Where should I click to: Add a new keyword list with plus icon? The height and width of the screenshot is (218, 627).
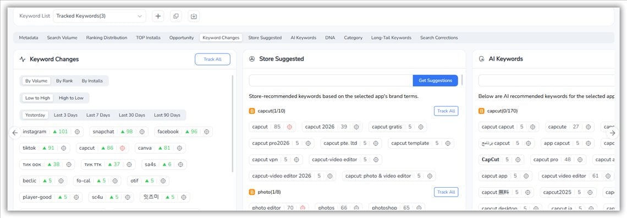[x=158, y=16]
